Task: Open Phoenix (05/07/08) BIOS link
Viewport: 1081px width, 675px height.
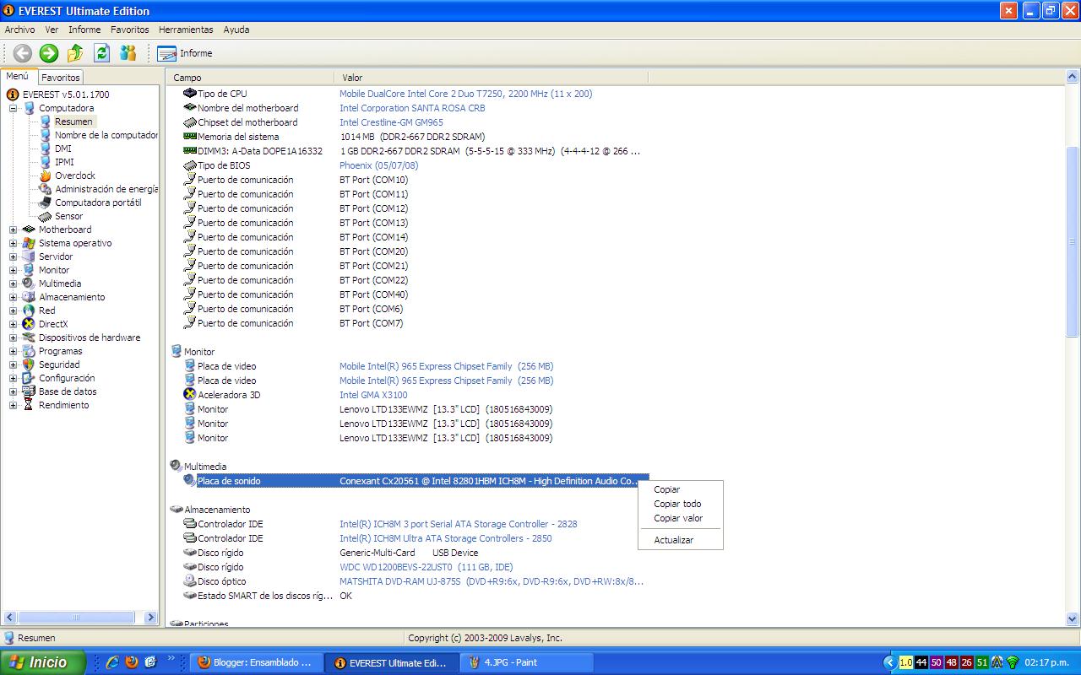Action: [x=378, y=165]
